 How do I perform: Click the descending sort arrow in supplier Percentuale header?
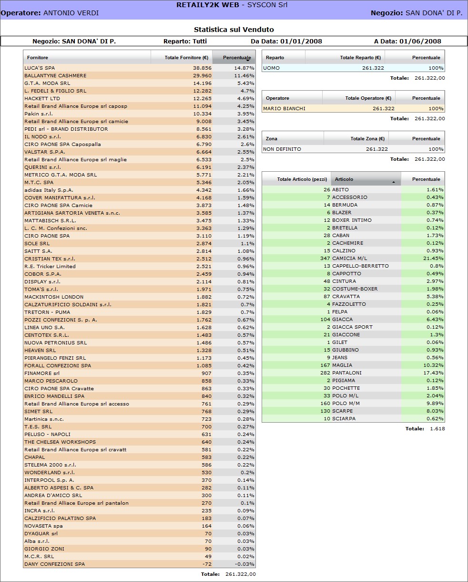coord(248,61)
